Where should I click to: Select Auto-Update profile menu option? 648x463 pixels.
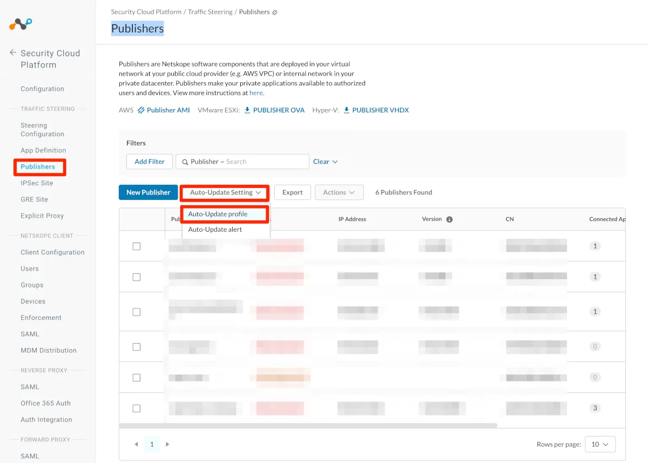pyautogui.click(x=225, y=214)
